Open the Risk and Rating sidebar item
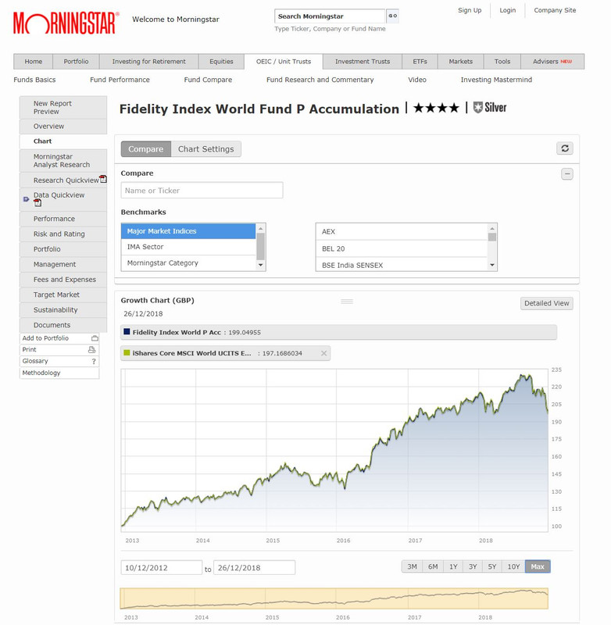This screenshot has height=625, width=611. click(x=63, y=234)
